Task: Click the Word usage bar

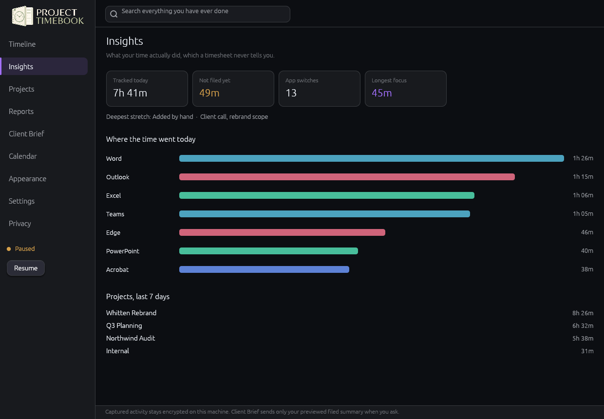Action: pos(372,158)
